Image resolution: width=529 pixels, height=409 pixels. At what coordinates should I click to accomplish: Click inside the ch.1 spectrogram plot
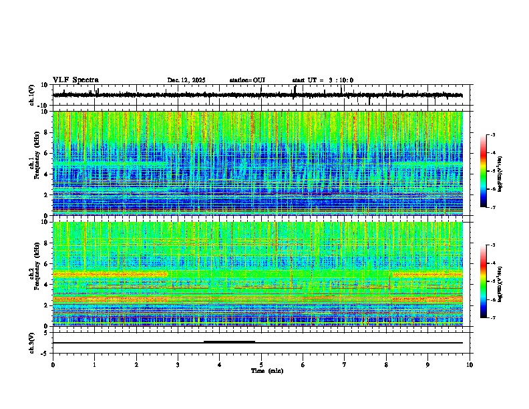point(258,163)
